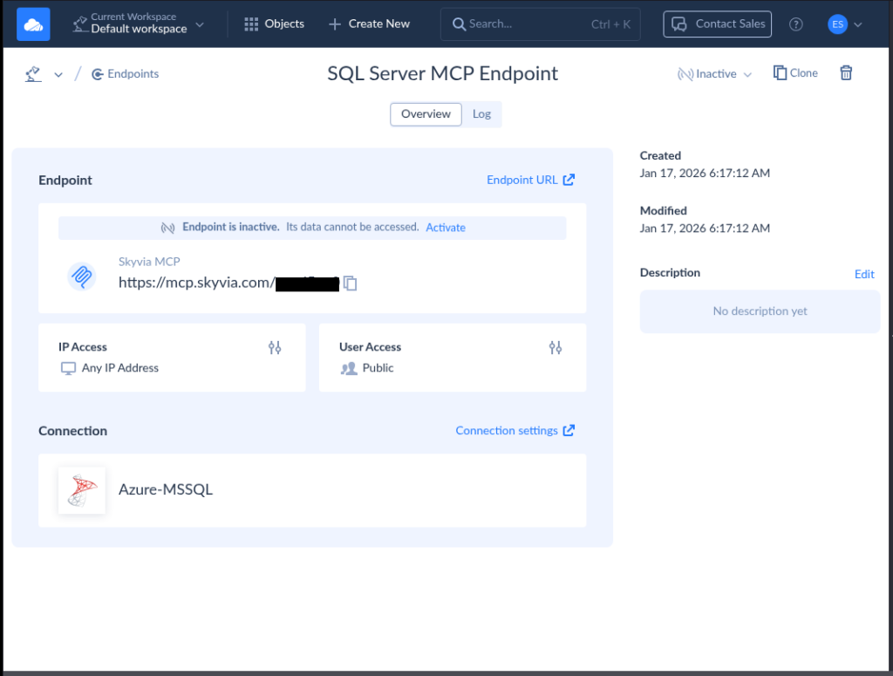
Task: Activate the inactive endpoint
Action: 446,227
